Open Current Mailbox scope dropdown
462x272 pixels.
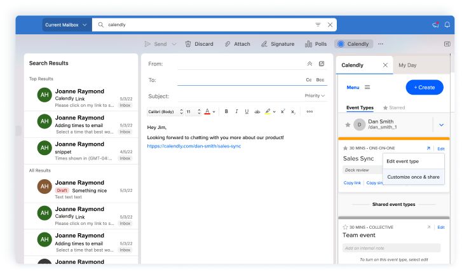click(x=66, y=25)
